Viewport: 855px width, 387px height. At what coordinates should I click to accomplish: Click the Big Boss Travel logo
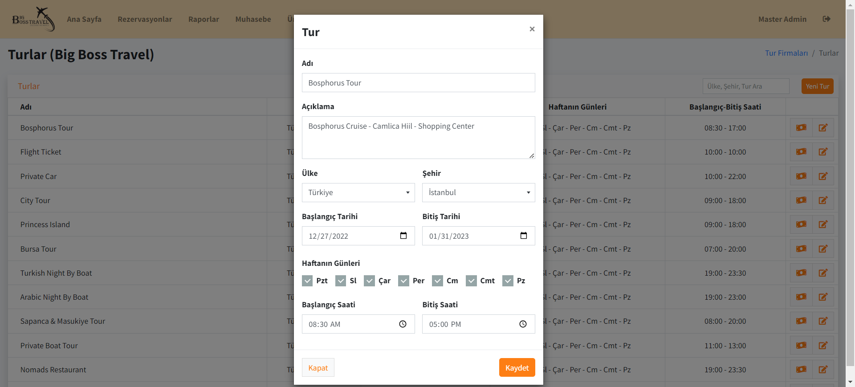[x=33, y=19]
